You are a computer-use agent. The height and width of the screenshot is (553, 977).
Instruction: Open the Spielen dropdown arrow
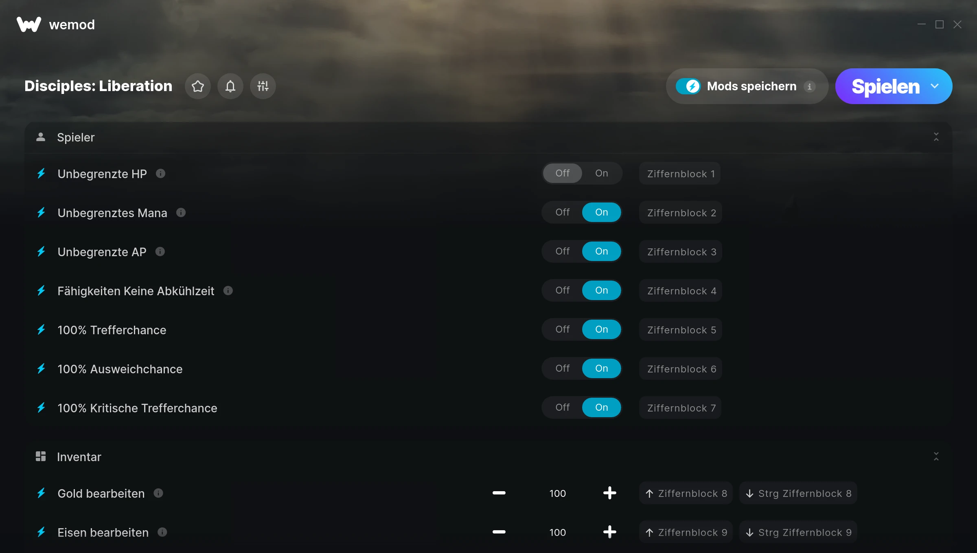pos(935,86)
